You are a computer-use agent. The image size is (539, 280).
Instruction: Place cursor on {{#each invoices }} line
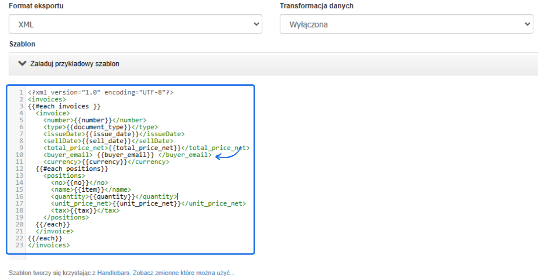pos(64,106)
